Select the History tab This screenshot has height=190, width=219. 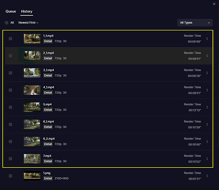(x=26, y=11)
